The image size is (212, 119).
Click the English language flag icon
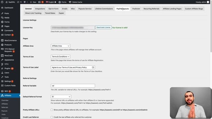point(47,2)
